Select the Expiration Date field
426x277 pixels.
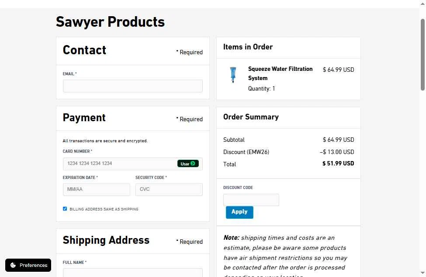97,189
